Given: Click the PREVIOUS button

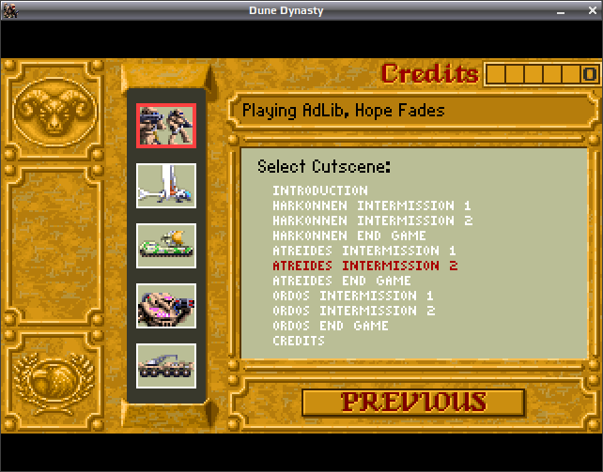Looking at the screenshot, I should point(413,403).
